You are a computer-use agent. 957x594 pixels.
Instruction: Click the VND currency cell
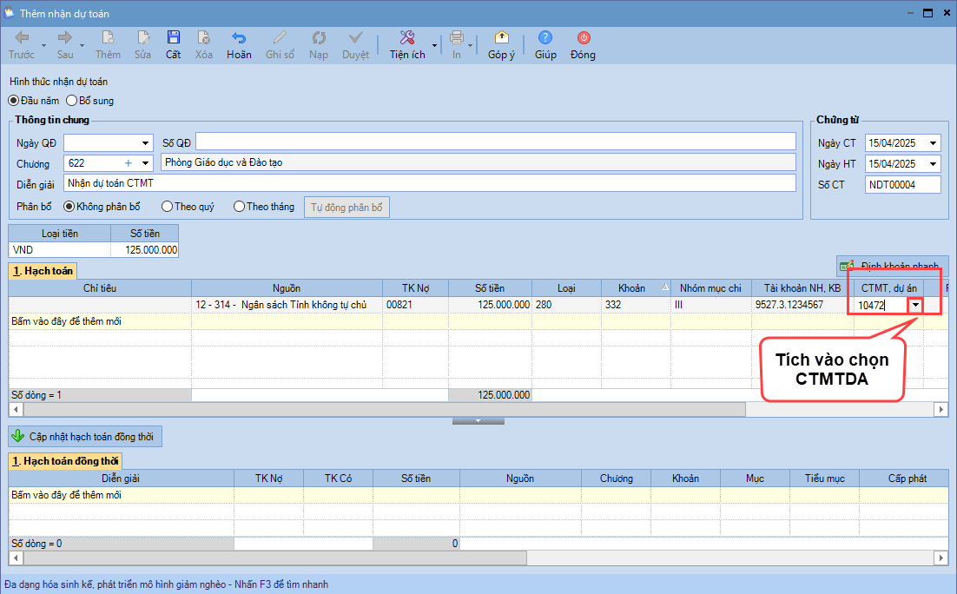[60, 250]
